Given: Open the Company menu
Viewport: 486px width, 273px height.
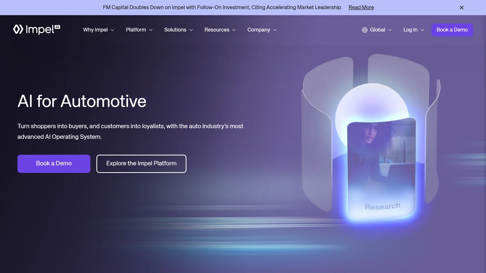Looking at the screenshot, I should pyautogui.click(x=262, y=30).
